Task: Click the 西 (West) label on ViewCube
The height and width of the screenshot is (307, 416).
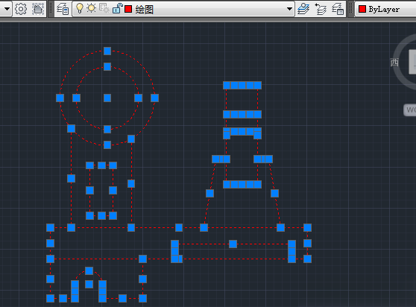Action: [x=394, y=63]
